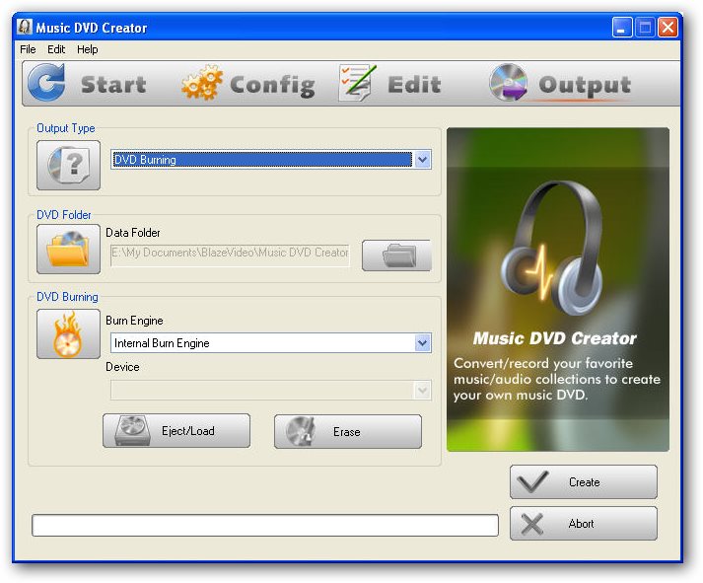The width and height of the screenshot is (703, 583).
Task: Open the File menu
Action: pyautogui.click(x=28, y=49)
